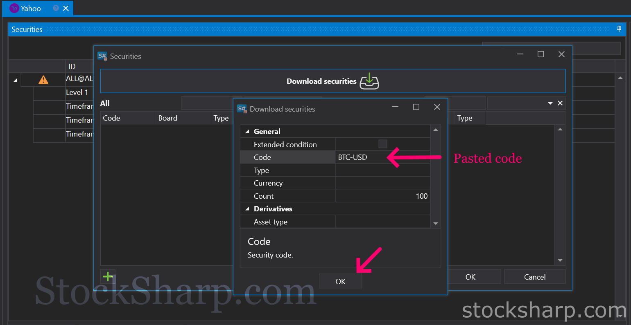631x325 pixels.
Task: Collapse the ALL@ALL tree row
Action: (16, 80)
